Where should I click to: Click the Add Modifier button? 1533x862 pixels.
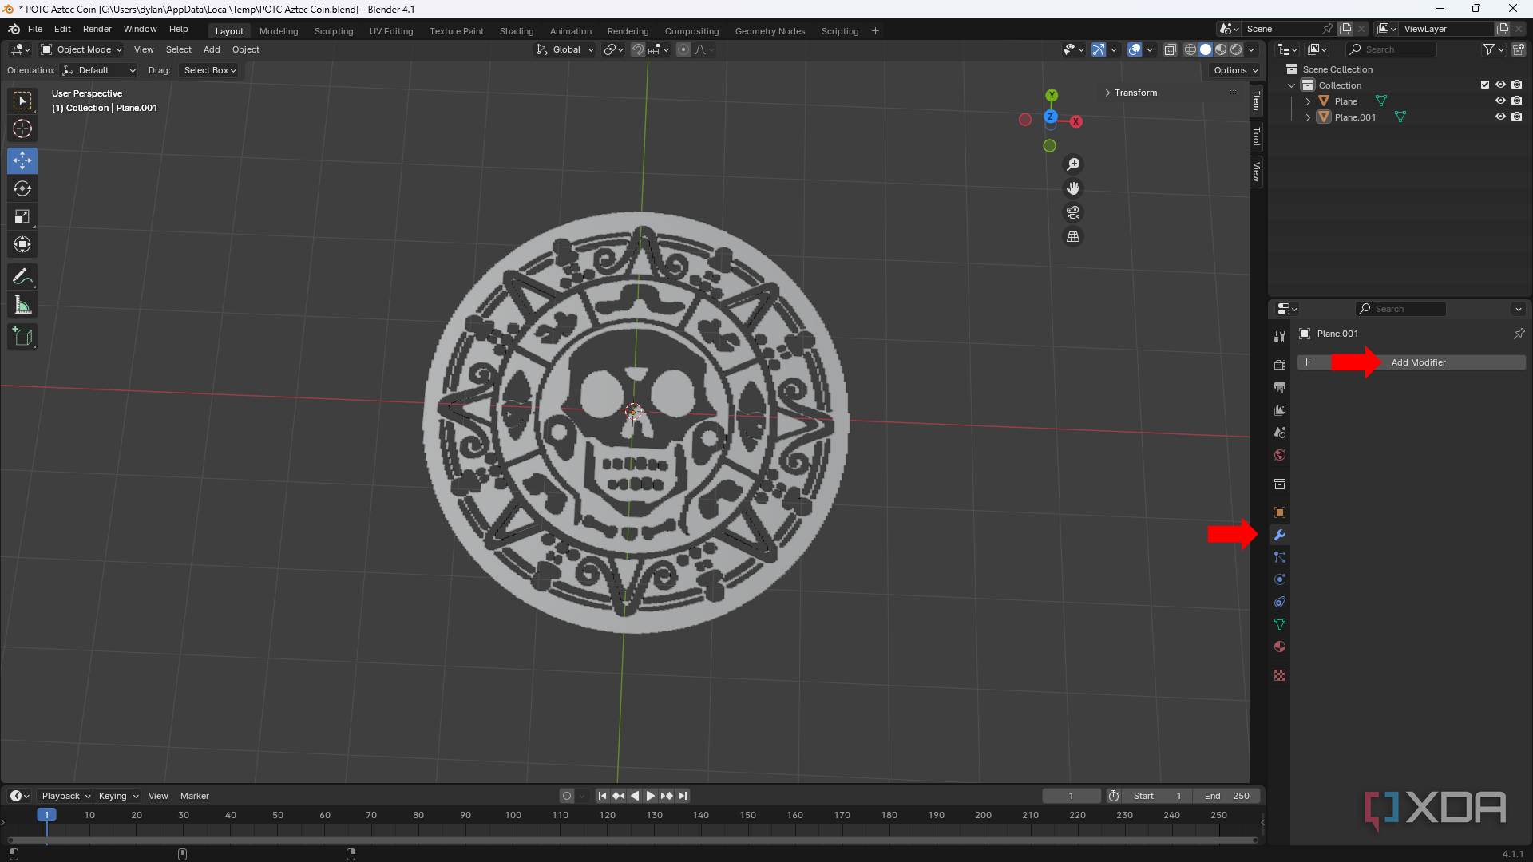click(x=1419, y=362)
